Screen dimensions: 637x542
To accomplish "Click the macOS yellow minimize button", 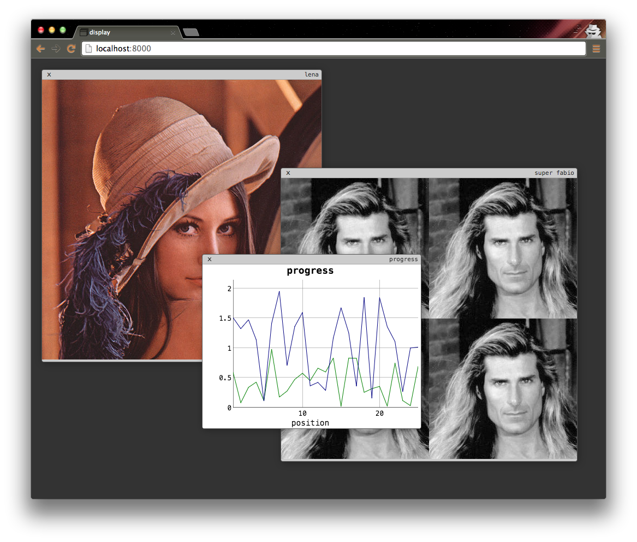I will coord(52,30).
